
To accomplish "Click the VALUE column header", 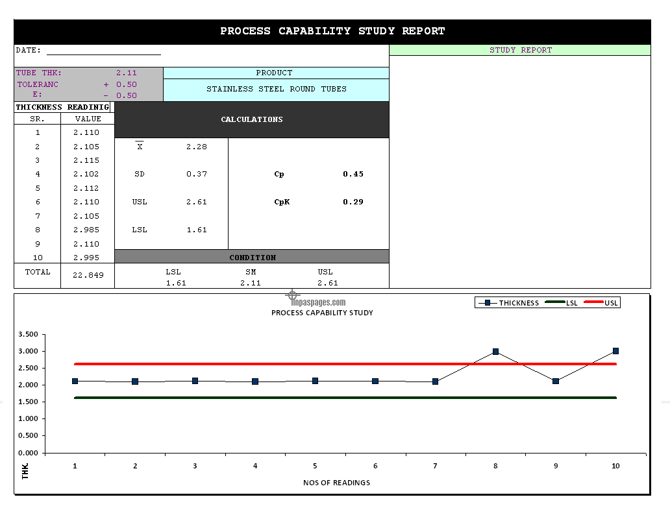I will pyautogui.click(x=88, y=119).
